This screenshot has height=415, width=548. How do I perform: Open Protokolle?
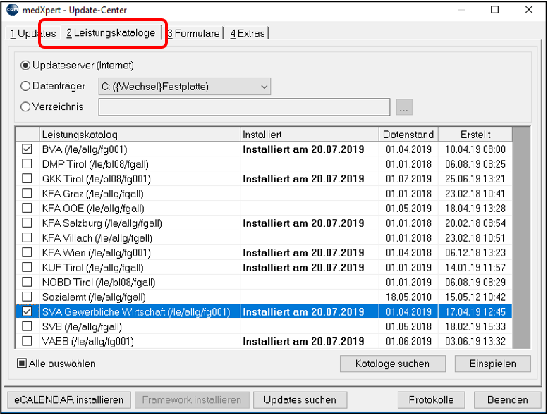coord(431,400)
